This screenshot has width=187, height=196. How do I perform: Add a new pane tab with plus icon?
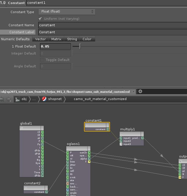click(x=140, y=91)
